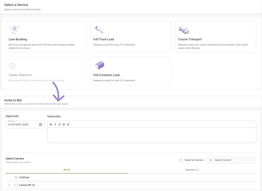Viewport: 262px width, 191px height.
Task: Click the Lane Booking route pin icon
Action: [14, 30]
